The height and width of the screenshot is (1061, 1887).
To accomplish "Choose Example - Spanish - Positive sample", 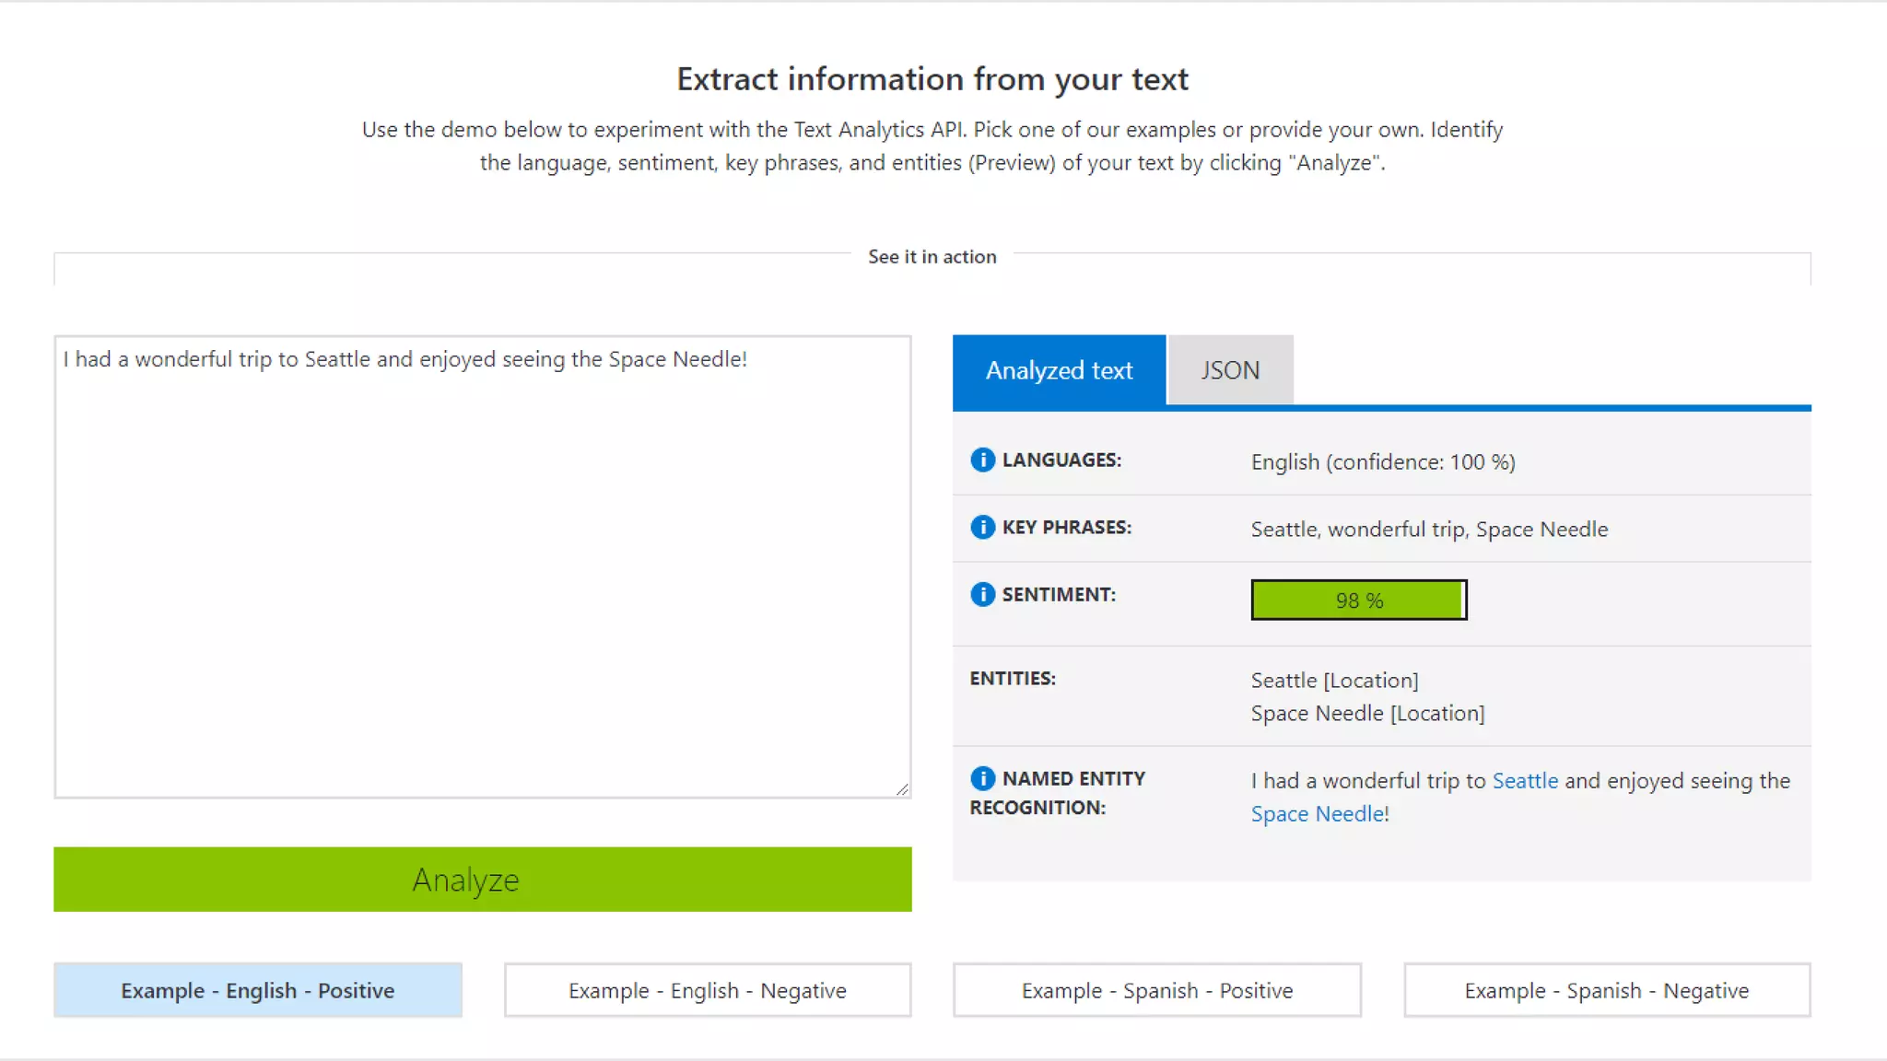I will click(x=1156, y=990).
